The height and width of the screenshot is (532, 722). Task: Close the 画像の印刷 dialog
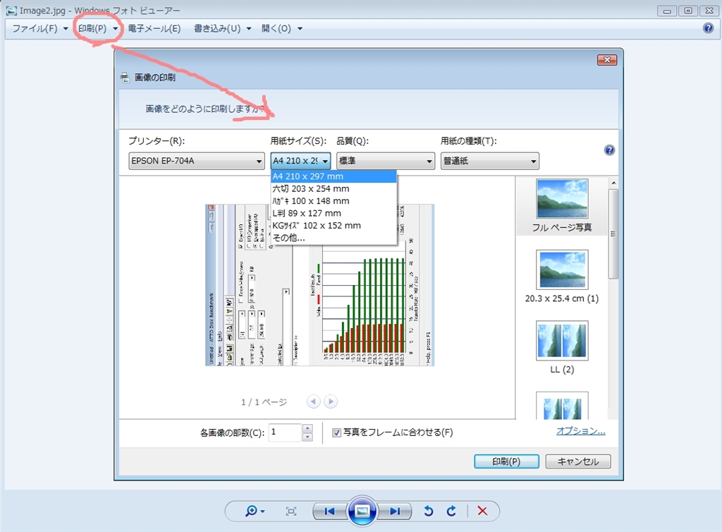[x=607, y=60]
